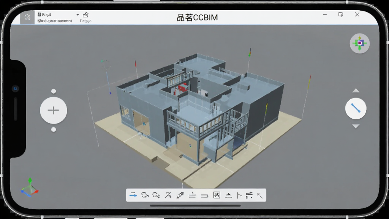Select the blue arrow tool in bottom toolbar
Screen dimensions: 389x219
coord(133,195)
